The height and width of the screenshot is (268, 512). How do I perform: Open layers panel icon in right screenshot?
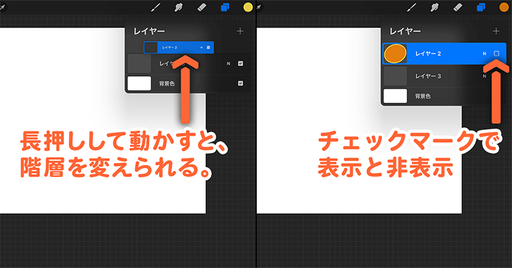481,7
